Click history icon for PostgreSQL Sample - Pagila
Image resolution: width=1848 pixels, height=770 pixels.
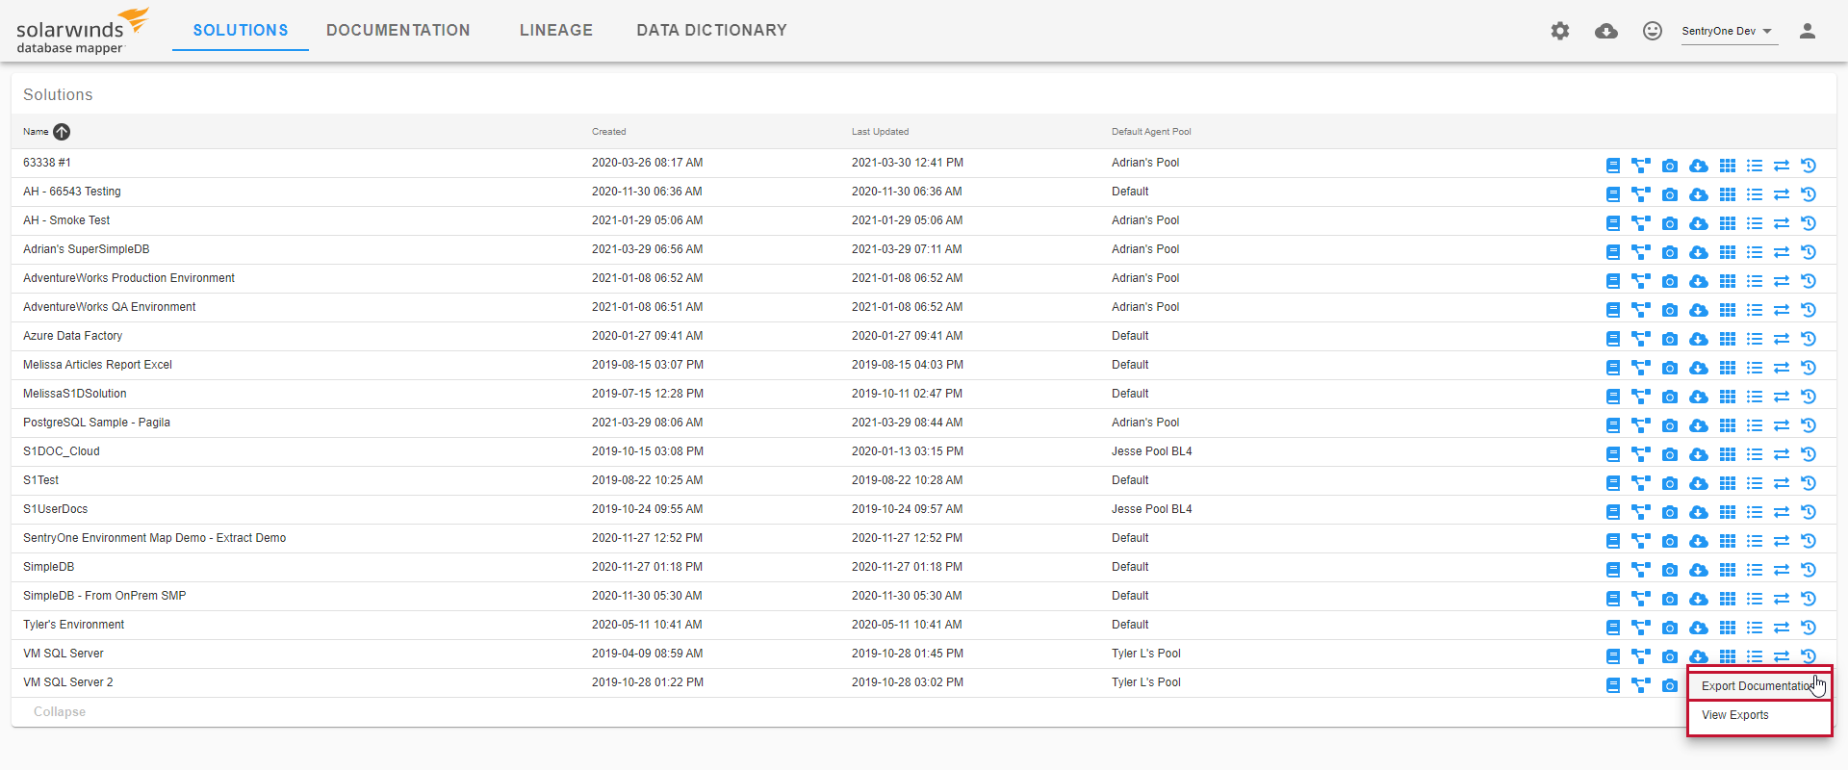point(1809,425)
